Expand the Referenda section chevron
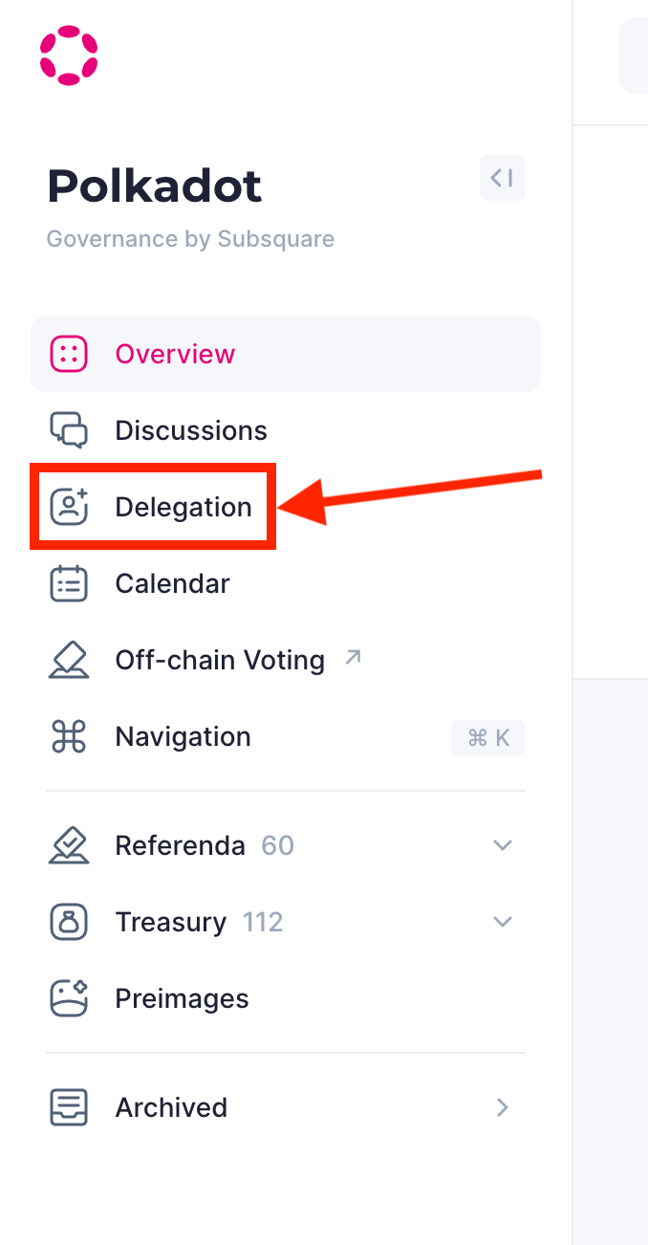The image size is (648, 1245). 503,845
